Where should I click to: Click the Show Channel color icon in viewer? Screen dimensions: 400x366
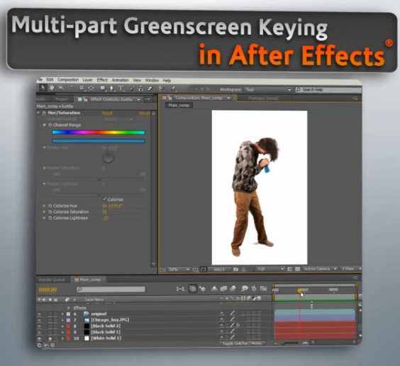[252, 269]
